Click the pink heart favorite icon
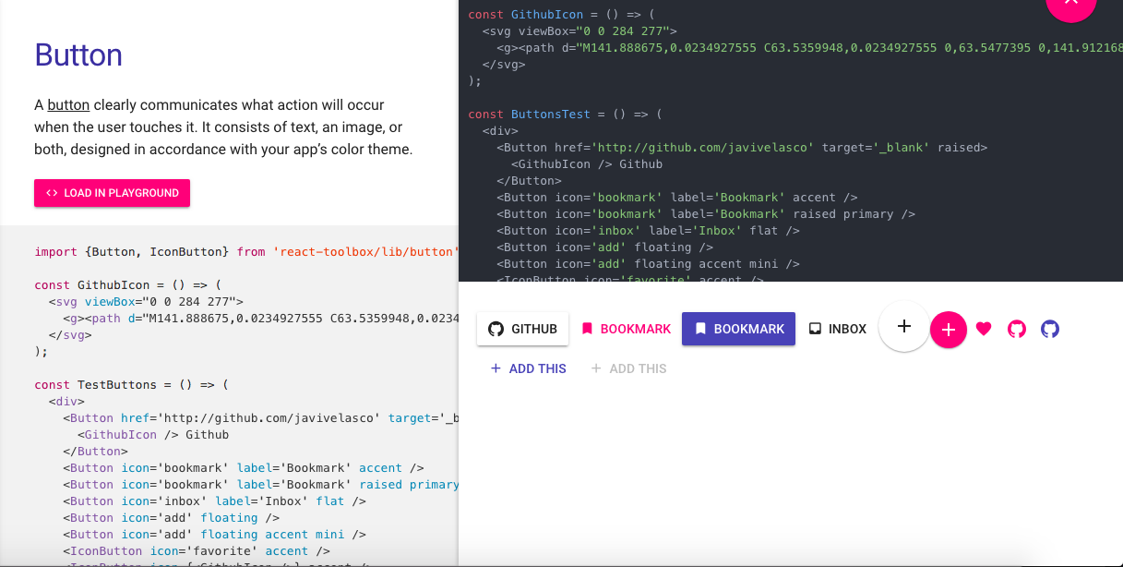 click(x=984, y=329)
